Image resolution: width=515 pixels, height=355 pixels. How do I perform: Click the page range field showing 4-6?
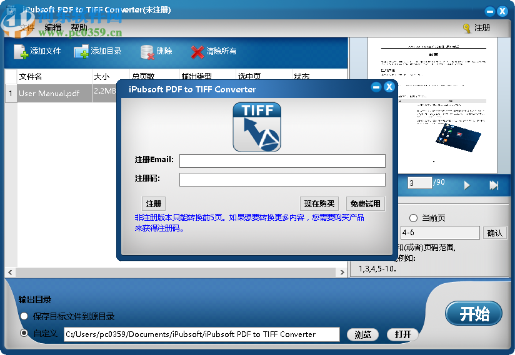pyautogui.click(x=439, y=233)
